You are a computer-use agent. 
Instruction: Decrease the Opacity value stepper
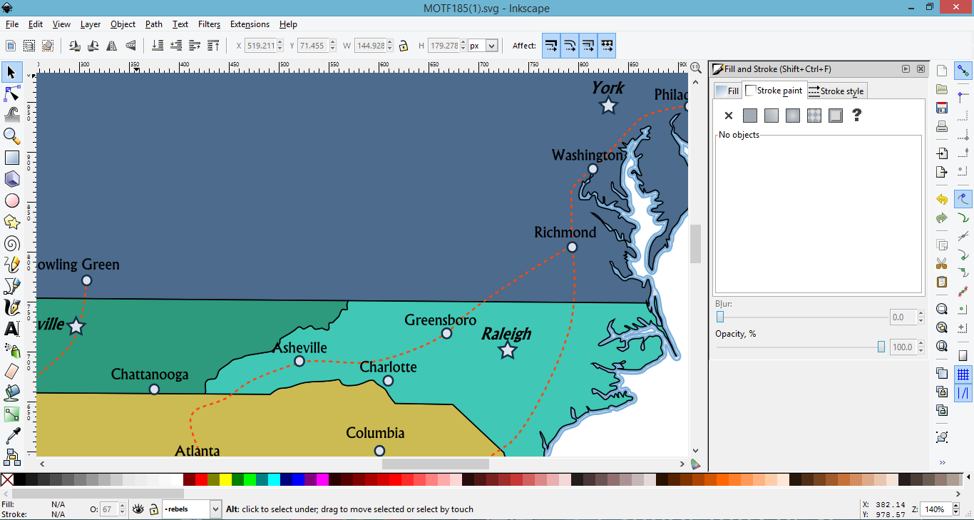click(x=921, y=350)
